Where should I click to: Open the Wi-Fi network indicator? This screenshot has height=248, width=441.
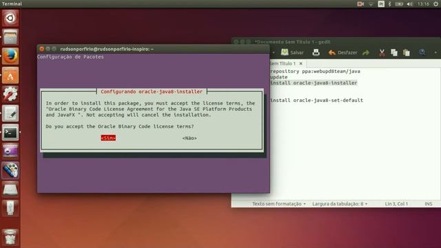(x=371, y=4)
